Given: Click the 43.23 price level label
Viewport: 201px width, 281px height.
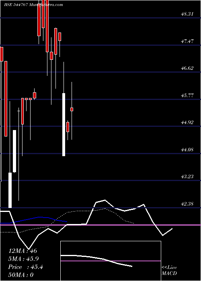Looking at the screenshot, I should (x=187, y=177).
